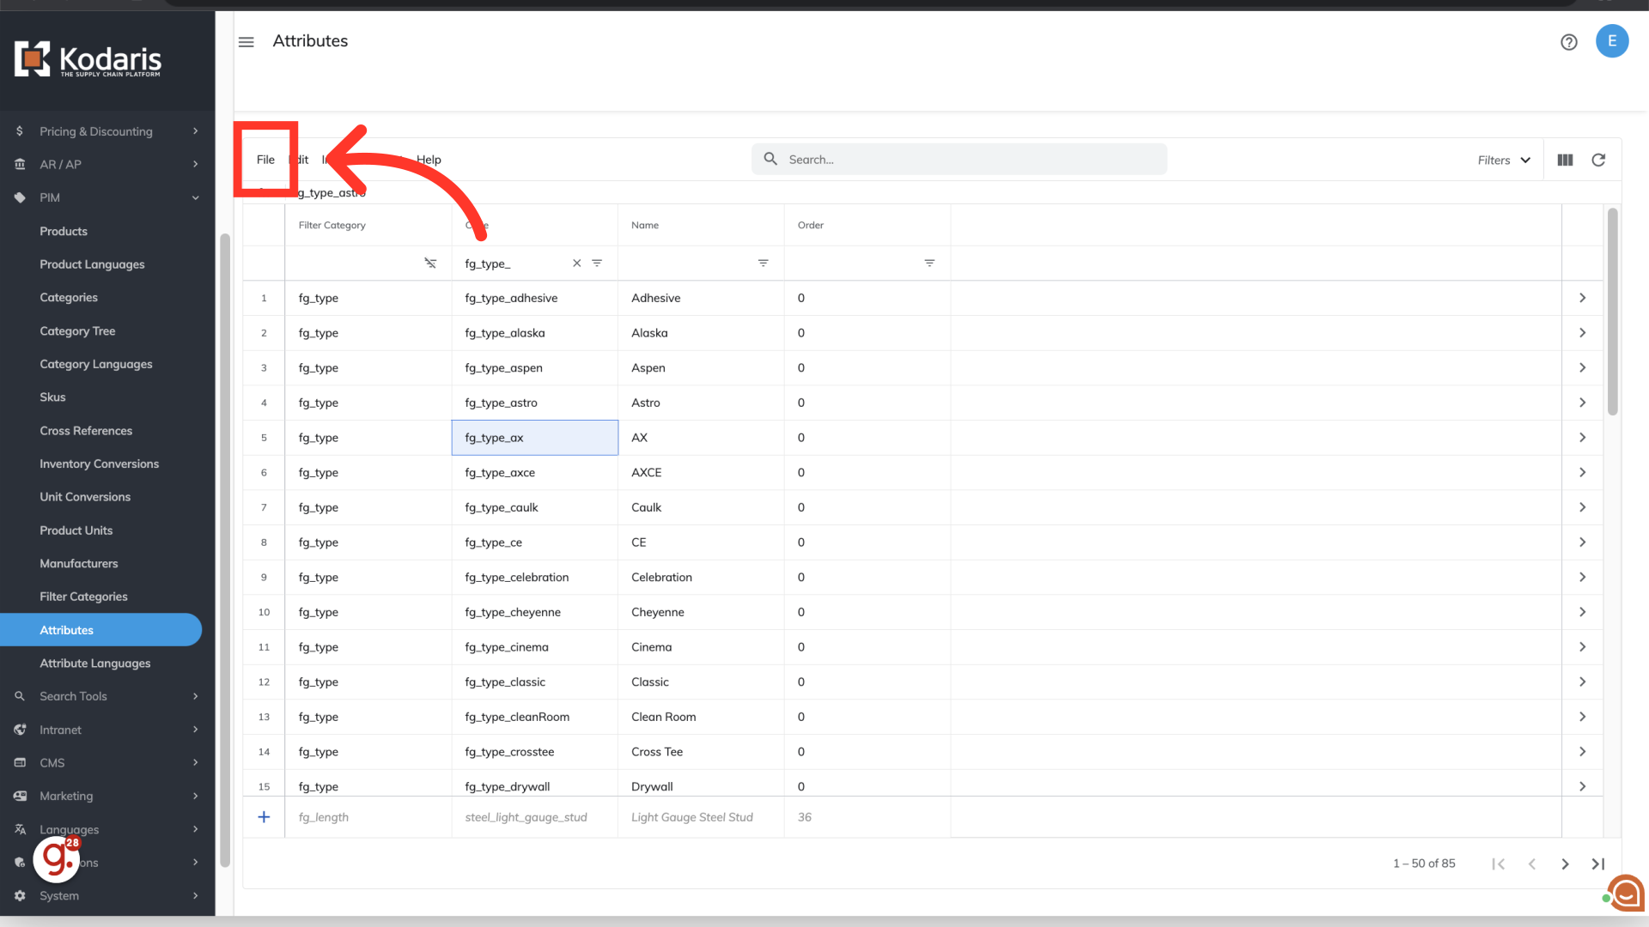
Task: Toggle the Filter Category clear-filter icon
Action: (430, 264)
